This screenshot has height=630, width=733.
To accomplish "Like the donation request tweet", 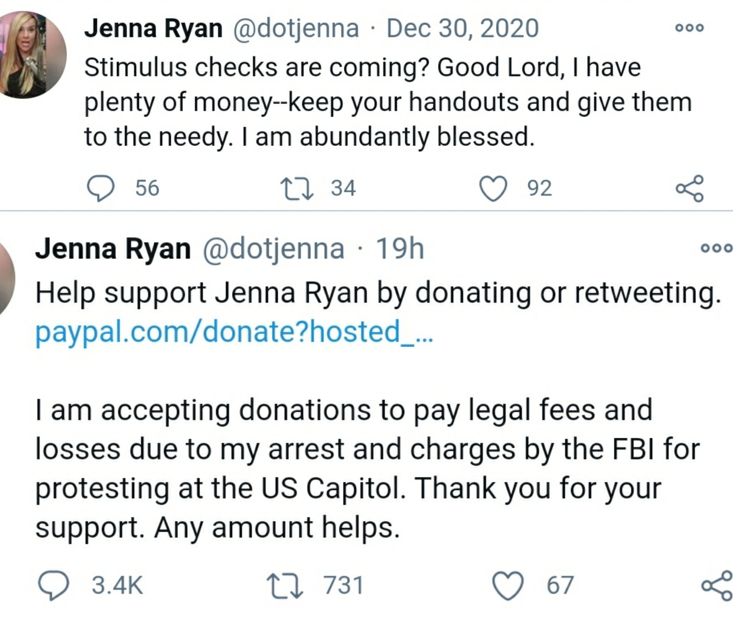I will tap(508, 585).
